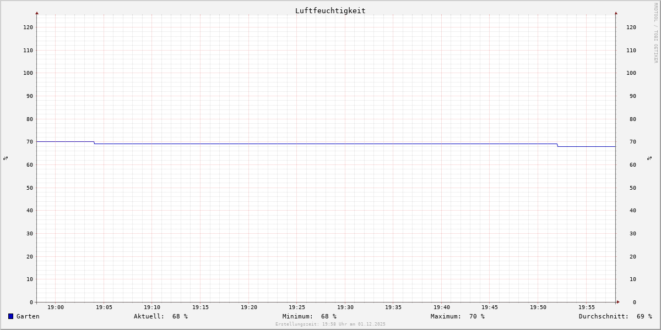Click the 50 label on left y-axis
The image size is (661, 330).
(x=30, y=188)
